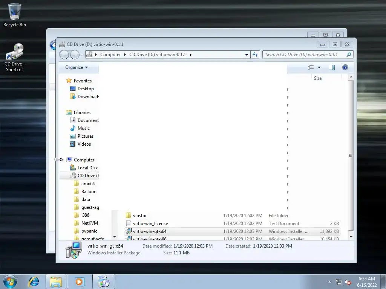Screen dimensions: 386x289
Task: Click the file list scrollbar down arrow
Action: 351,237
